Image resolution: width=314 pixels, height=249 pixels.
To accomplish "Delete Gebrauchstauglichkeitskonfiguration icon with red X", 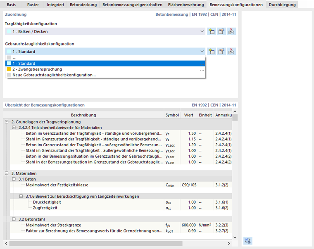I will pyautogui.click(x=231, y=52).
